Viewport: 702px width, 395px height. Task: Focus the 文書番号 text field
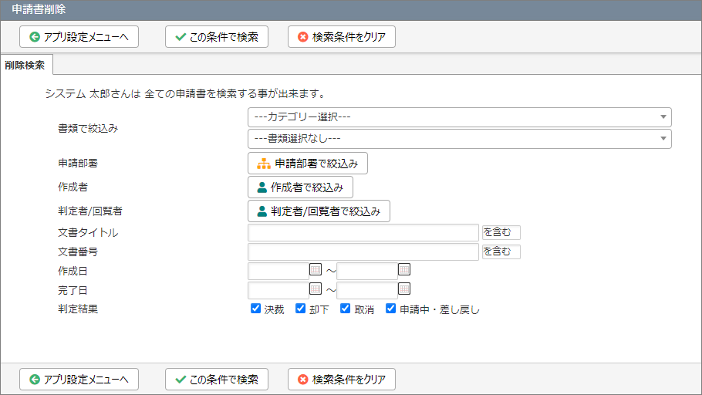(x=363, y=252)
